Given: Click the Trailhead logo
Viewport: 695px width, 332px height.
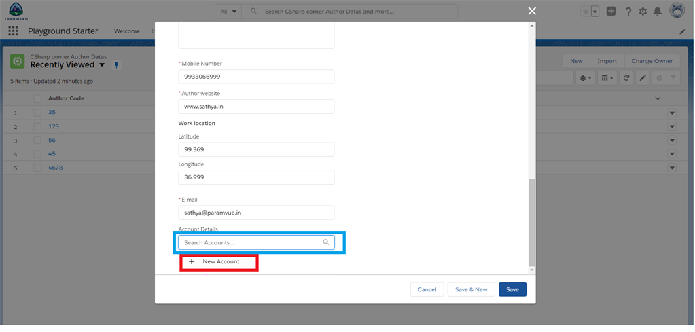Looking at the screenshot, I should tap(16, 12).
